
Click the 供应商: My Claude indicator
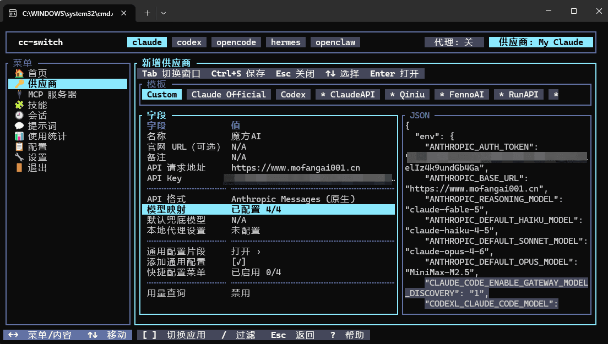click(x=541, y=42)
